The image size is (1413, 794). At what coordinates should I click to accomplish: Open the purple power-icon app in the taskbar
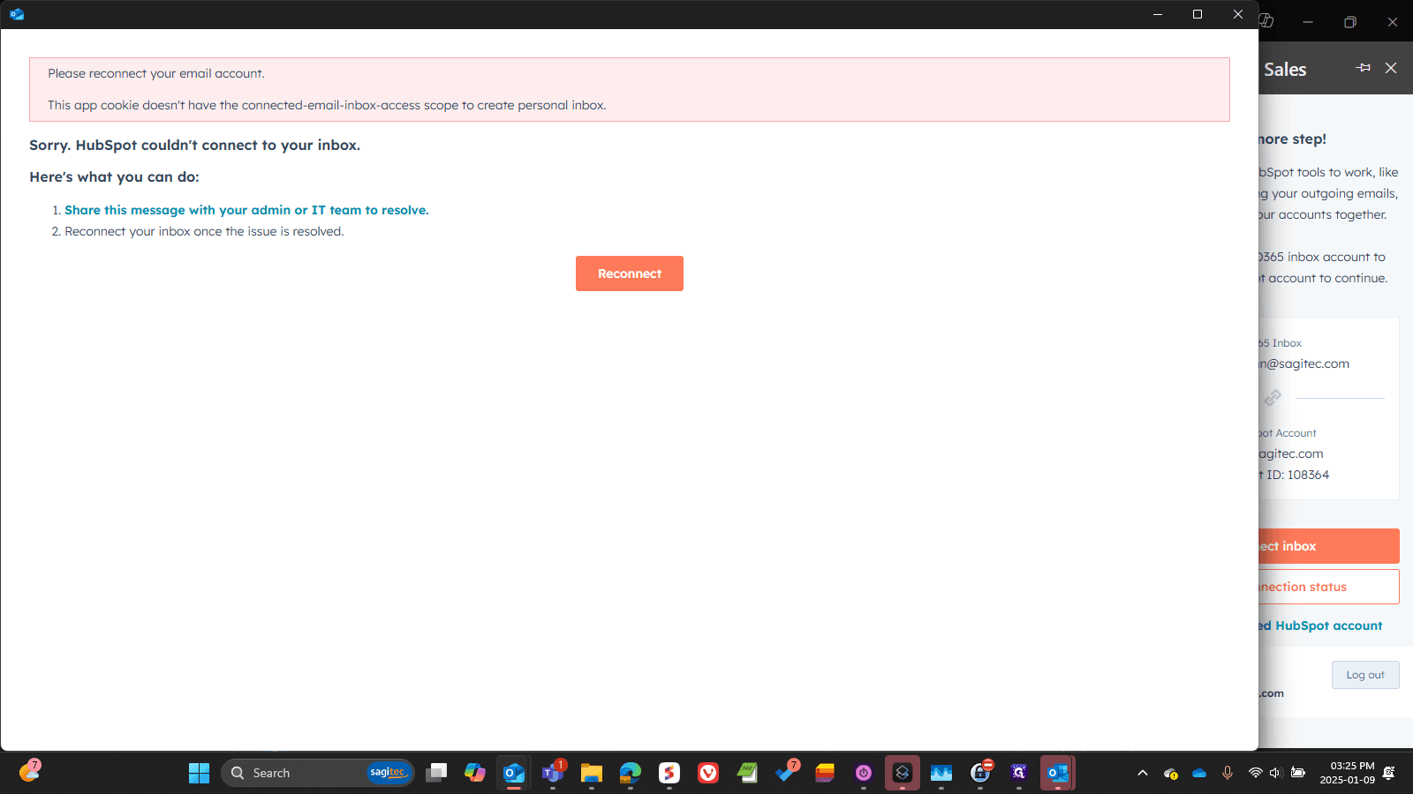click(864, 773)
